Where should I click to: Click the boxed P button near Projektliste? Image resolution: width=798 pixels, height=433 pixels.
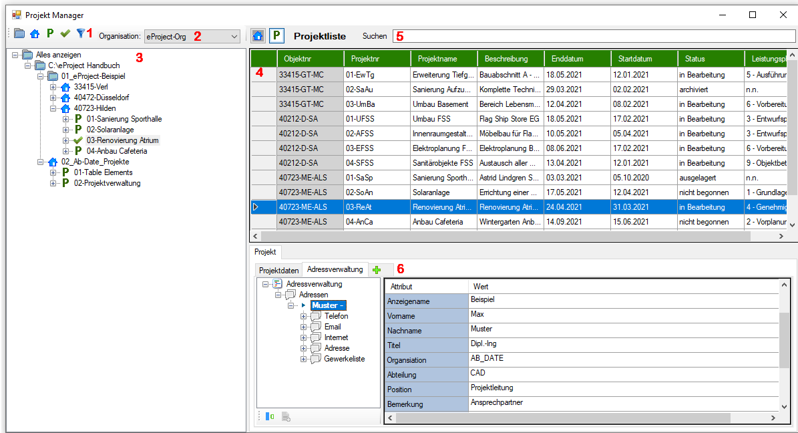pos(276,35)
